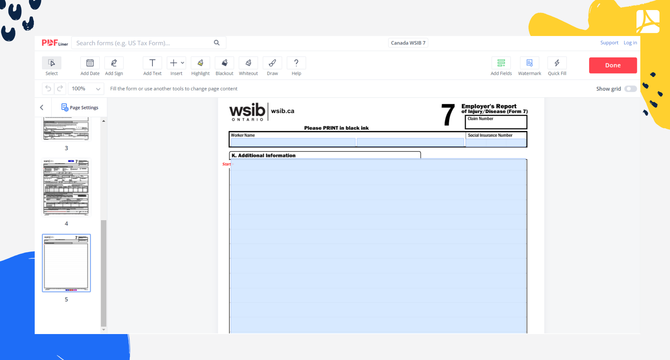Expand the Insert dropdown arrow

[183, 63]
